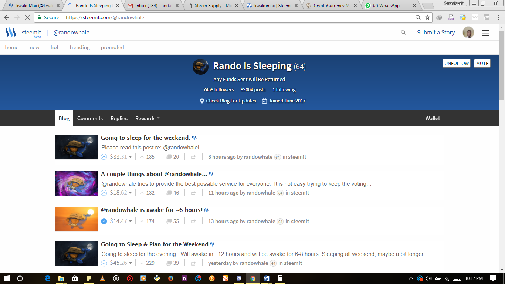
Task: Open 'Going to sleep for the weekend.' post title
Action: click(146, 138)
